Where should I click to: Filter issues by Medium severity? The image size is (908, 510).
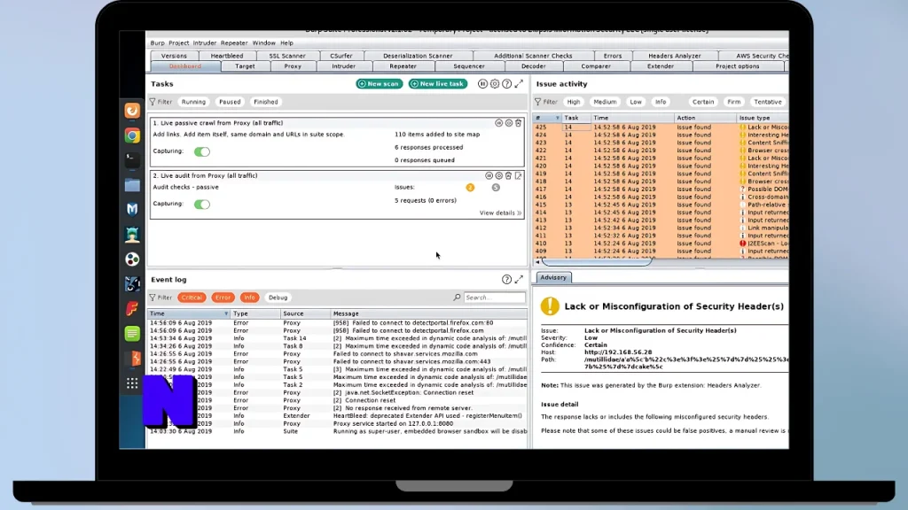click(x=605, y=102)
